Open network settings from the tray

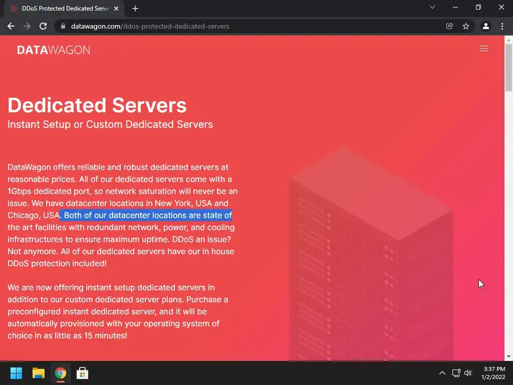[456, 373]
